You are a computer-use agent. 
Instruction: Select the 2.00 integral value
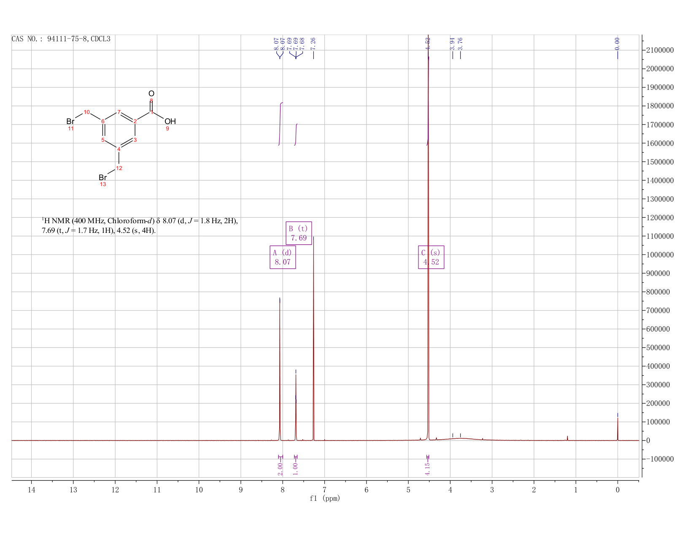pos(281,469)
